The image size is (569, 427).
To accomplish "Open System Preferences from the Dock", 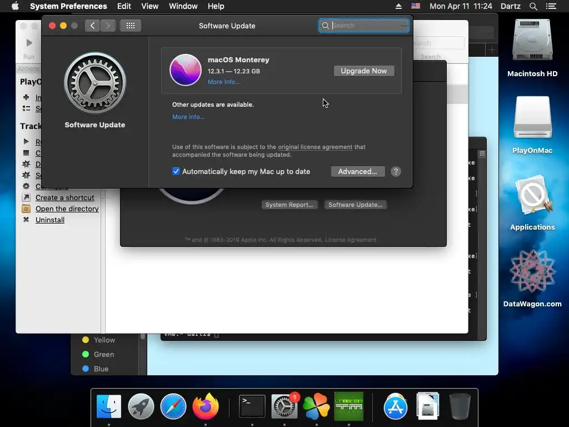I will [x=284, y=406].
